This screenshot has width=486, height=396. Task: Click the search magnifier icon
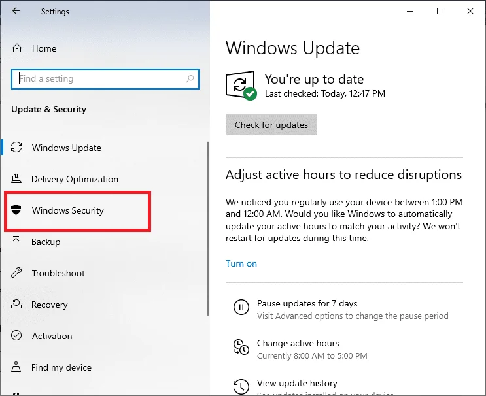[190, 79]
